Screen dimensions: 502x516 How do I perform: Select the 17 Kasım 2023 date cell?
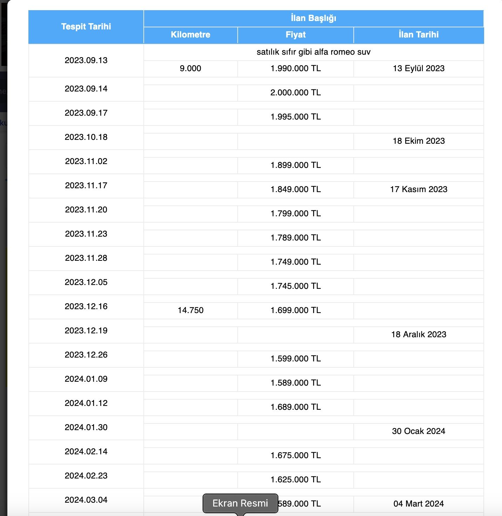(419, 190)
